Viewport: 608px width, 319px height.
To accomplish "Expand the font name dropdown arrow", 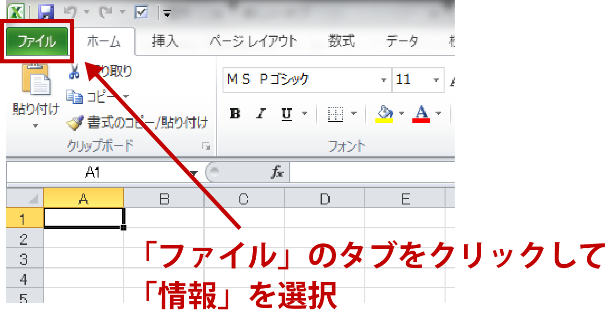I will pos(384,80).
